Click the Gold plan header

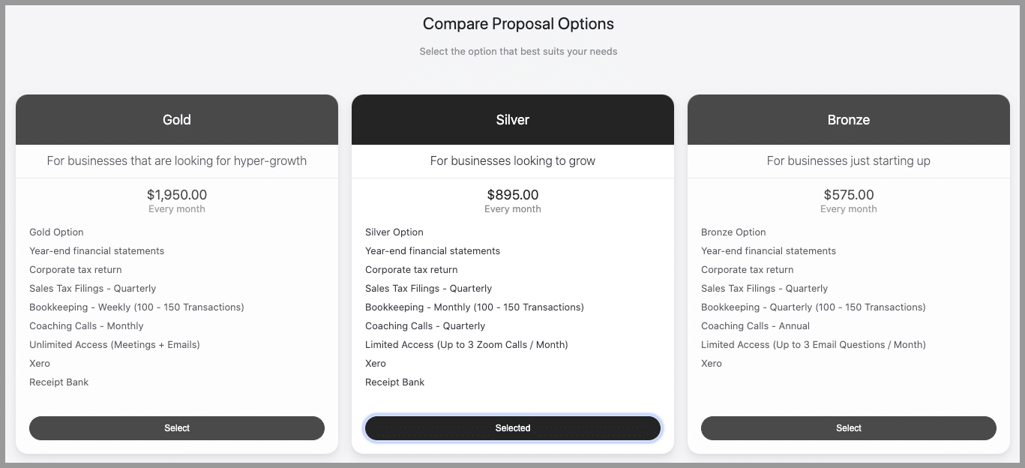177,120
